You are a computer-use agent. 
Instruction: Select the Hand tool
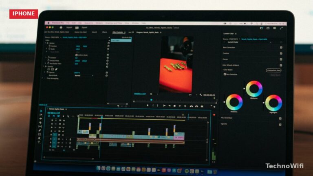39,138
